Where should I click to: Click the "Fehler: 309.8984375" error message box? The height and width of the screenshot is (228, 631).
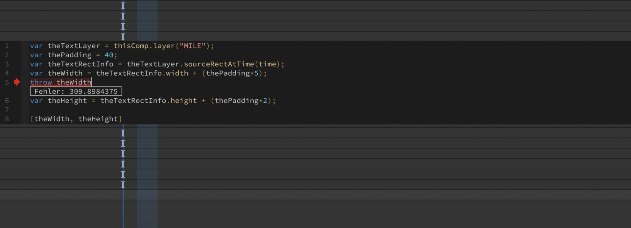[76, 91]
